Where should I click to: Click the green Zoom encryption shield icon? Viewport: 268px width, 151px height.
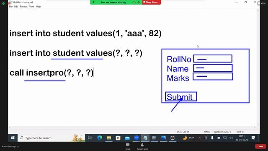3,3
